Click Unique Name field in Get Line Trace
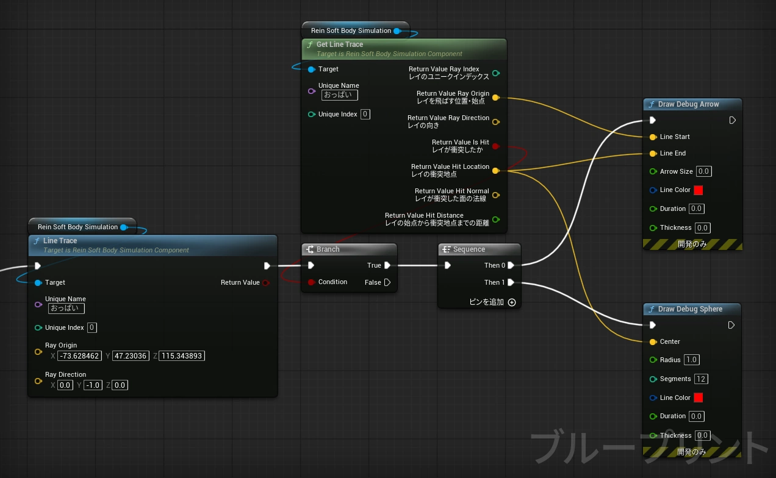 339,95
